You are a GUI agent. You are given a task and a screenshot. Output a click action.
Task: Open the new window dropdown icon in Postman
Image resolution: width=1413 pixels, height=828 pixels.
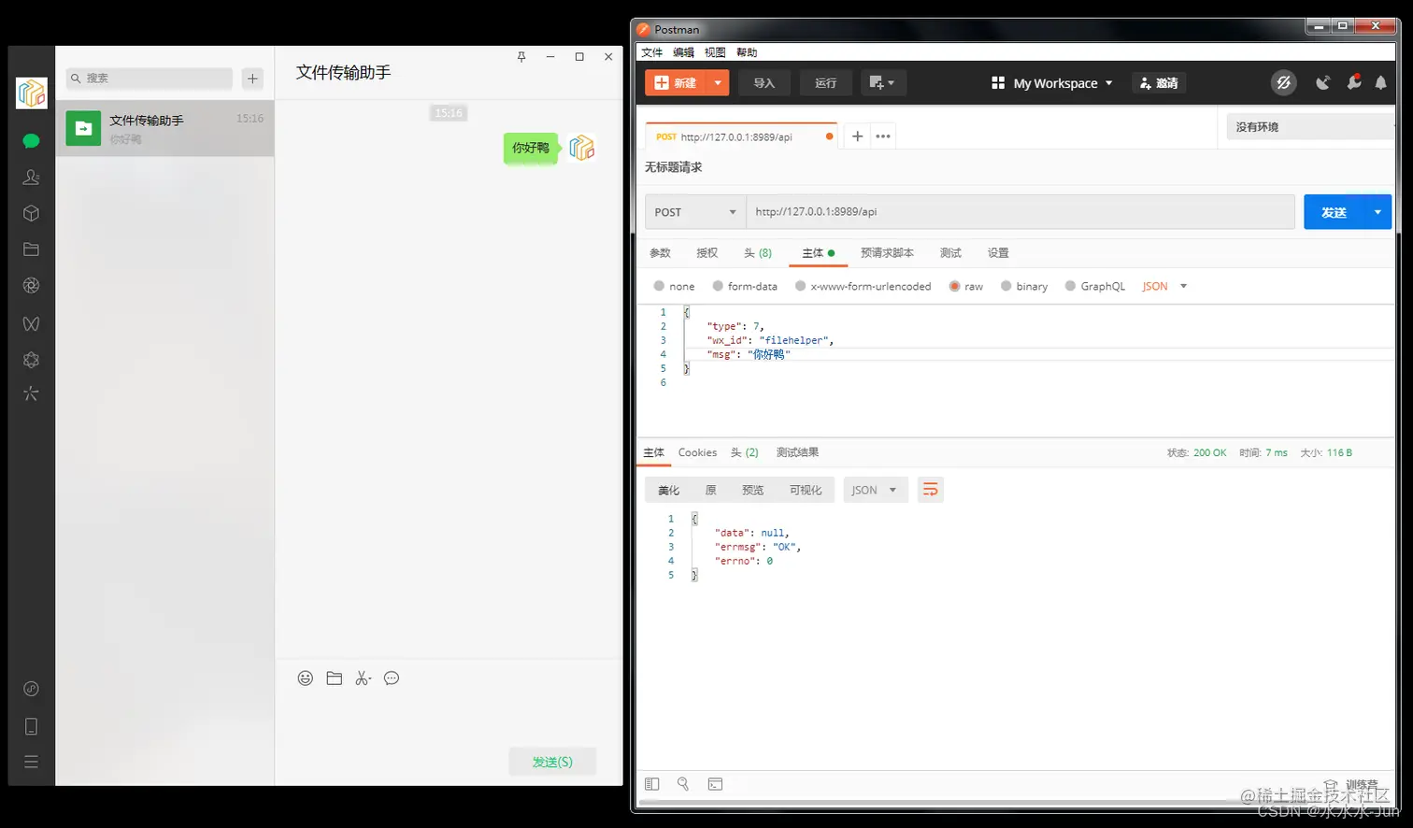click(x=882, y=82)
